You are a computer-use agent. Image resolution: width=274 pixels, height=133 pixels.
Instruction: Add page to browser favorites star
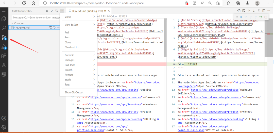pyautogui.click(x=218, y=3)
